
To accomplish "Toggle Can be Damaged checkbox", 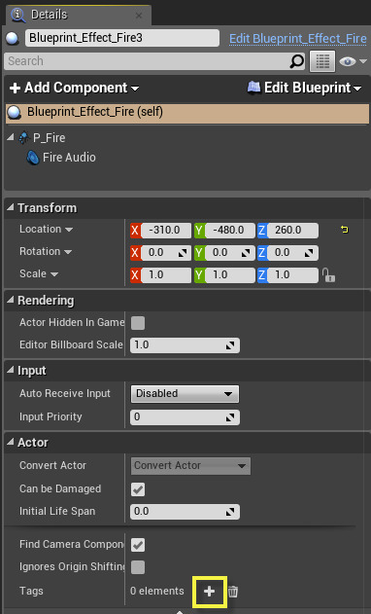I will [138, 489].
